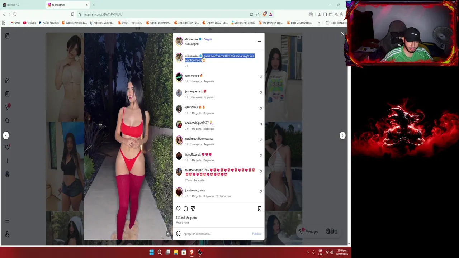This screenshot has height=258, width=459.
Task: Click Publicar to post the comment
Action: coord(257,234)
